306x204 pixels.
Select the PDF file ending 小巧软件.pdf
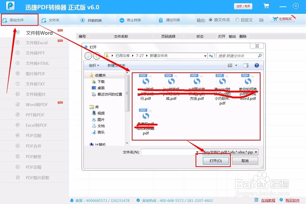tap(222, 90)
